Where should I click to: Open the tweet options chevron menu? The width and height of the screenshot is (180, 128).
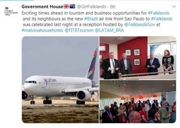tap(174, 7)
